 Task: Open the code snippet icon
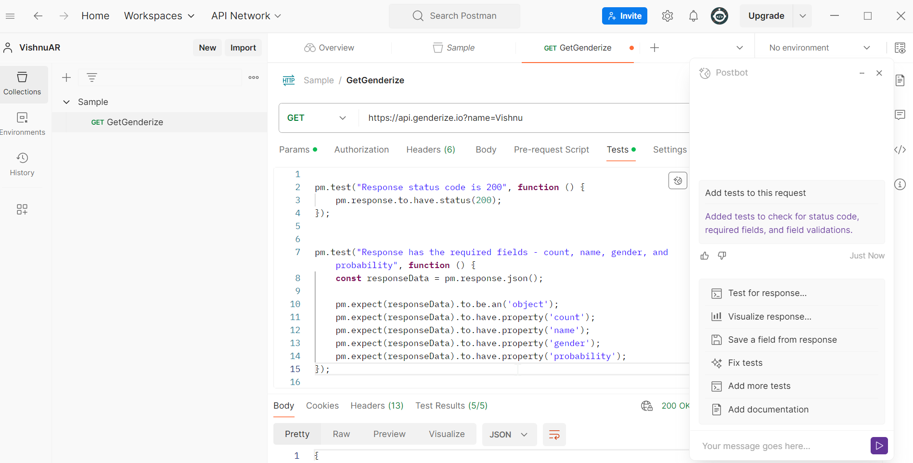(900, 150)
